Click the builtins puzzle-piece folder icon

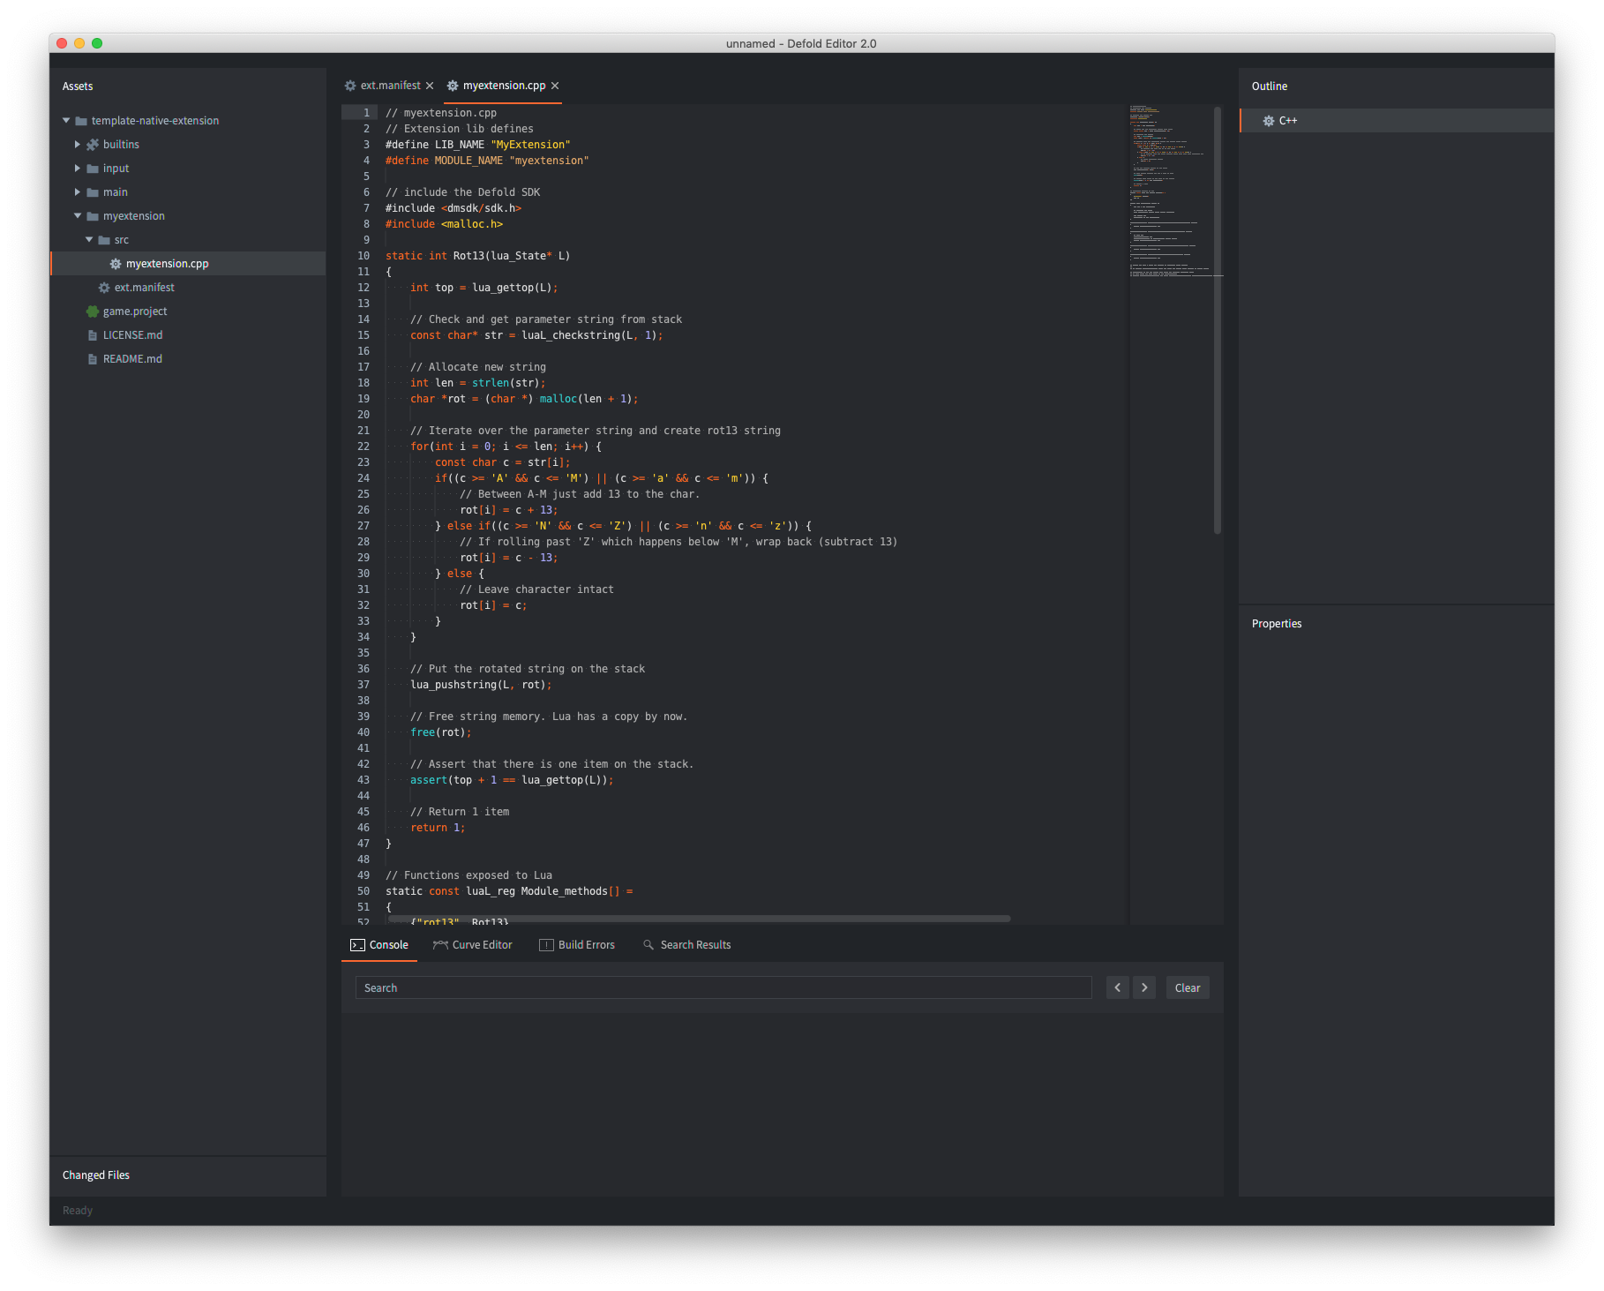tap(93, 145)
